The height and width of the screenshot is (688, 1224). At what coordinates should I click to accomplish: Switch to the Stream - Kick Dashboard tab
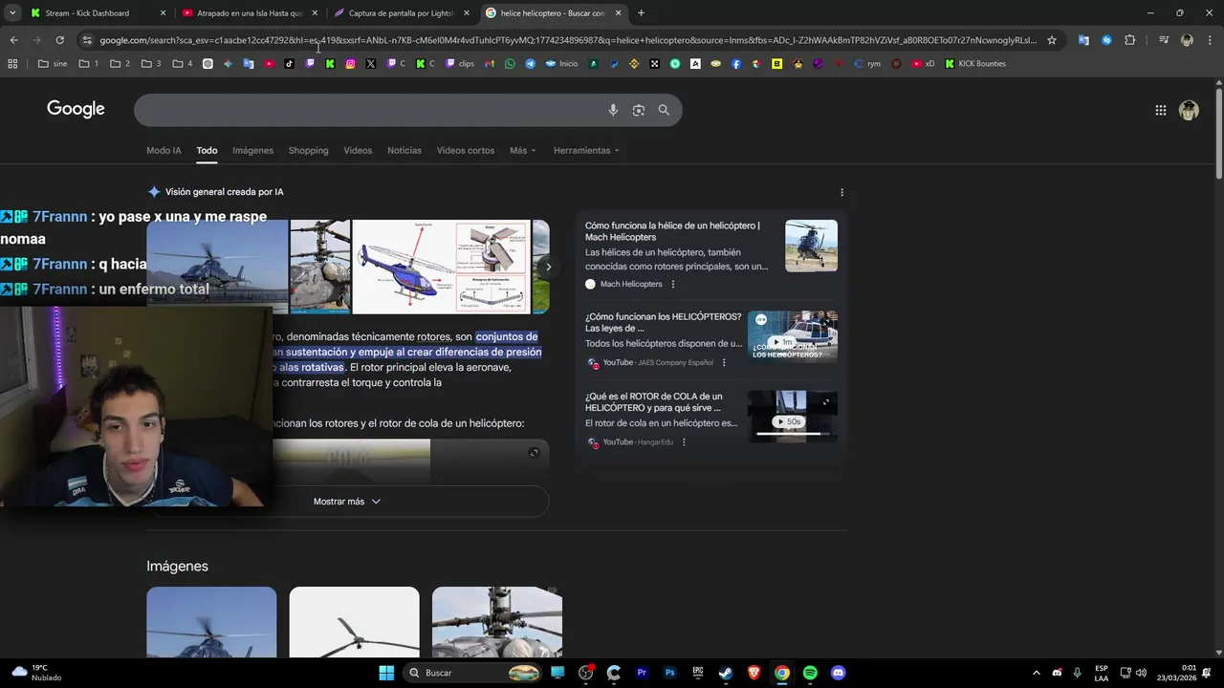[98, 13]
